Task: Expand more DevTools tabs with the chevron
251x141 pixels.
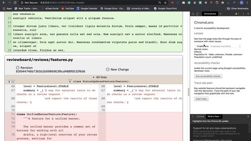Action: 220,14
